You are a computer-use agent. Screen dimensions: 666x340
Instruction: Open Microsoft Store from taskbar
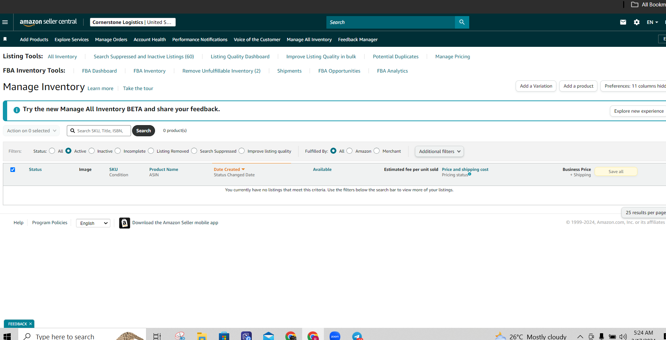pos(224,336)
